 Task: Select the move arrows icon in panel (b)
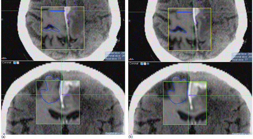point(148,64)
